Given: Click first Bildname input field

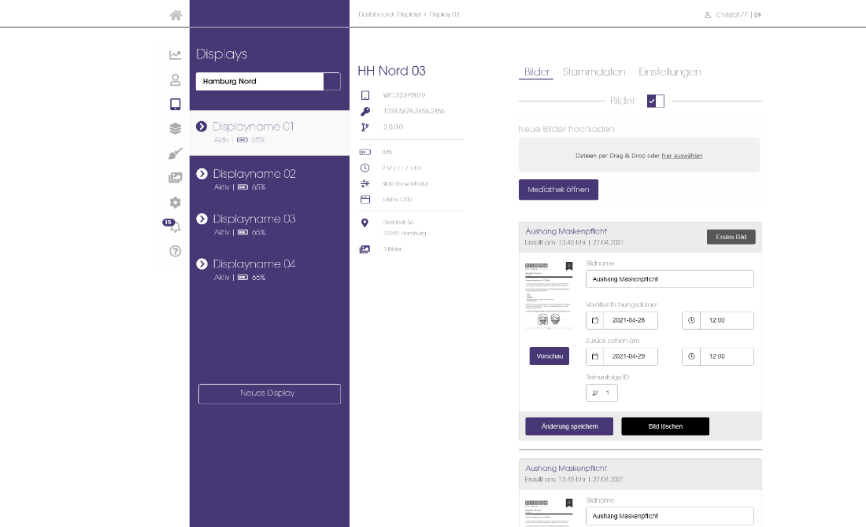Looking at the screenshot, I should point(670,279).
